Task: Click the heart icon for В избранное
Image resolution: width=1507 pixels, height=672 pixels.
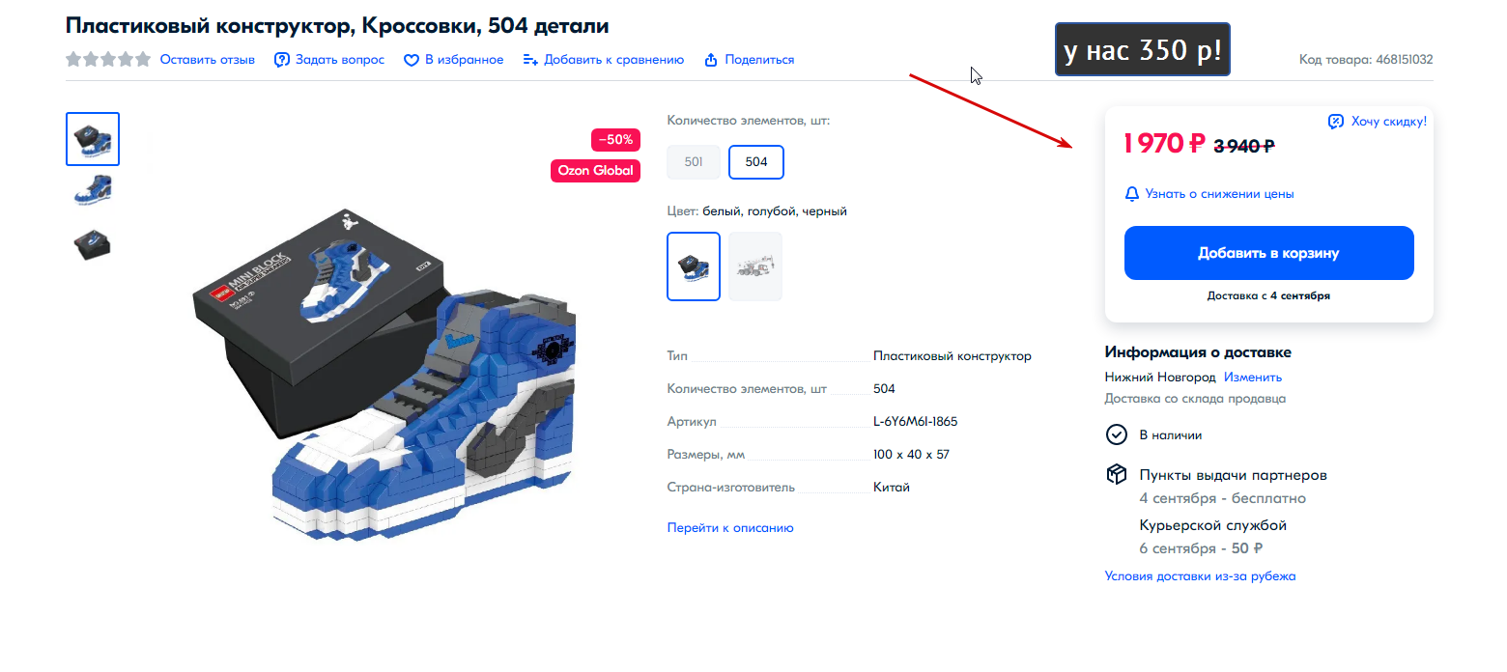Action: coord(412,60)
